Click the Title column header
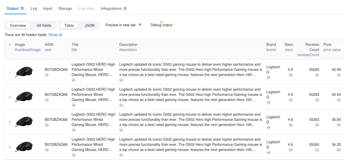 coord(75,47)
